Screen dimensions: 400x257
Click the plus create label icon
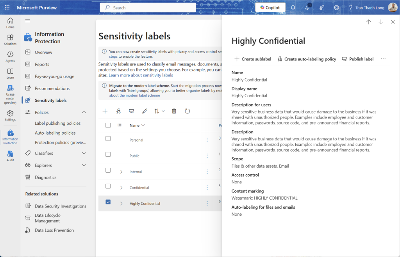(x=105, y=111)
